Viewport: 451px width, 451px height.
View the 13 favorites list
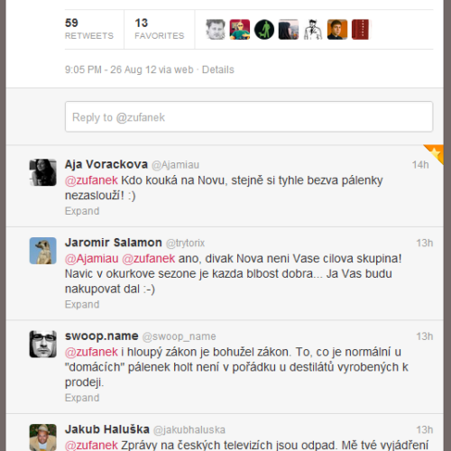pyautogui.click(x=160, y=29)
